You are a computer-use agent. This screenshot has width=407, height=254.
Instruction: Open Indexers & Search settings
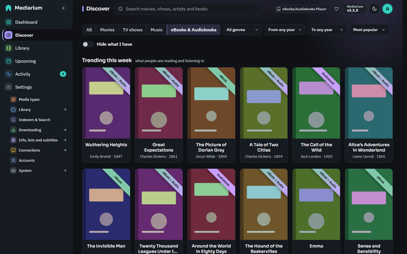tap(38, 120)
